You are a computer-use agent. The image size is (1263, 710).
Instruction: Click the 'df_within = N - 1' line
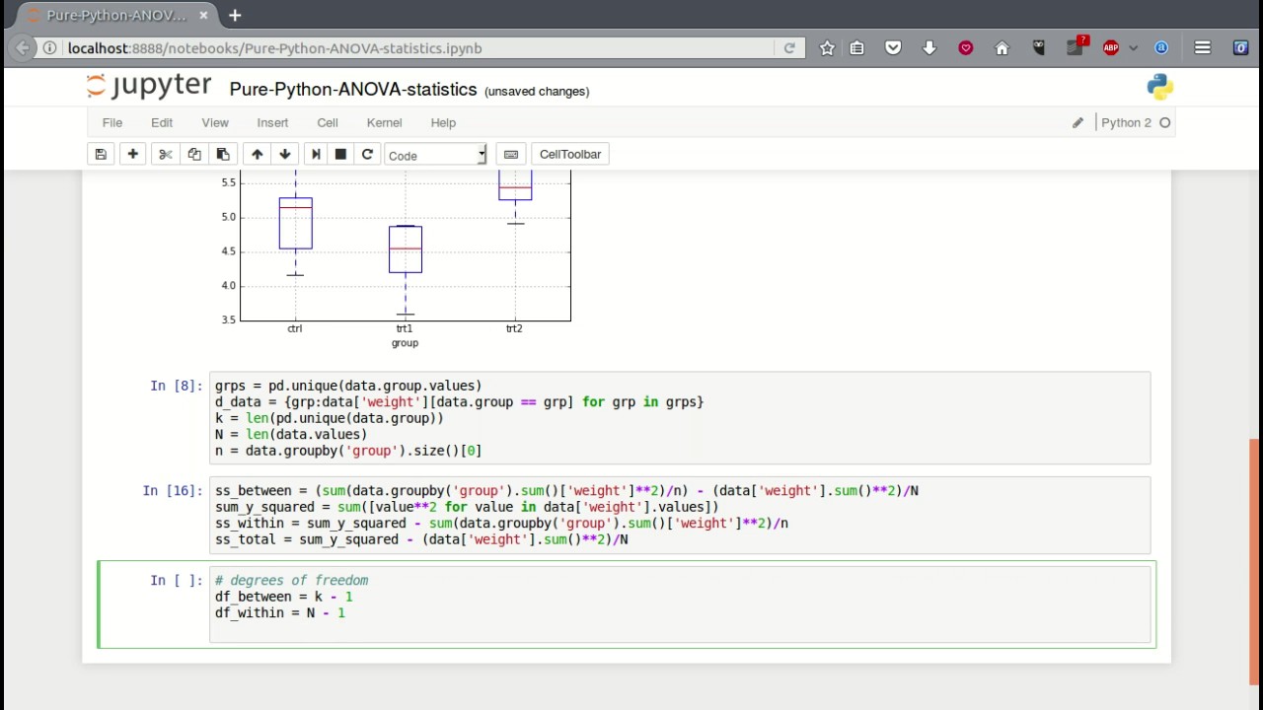tap(280, 612)
